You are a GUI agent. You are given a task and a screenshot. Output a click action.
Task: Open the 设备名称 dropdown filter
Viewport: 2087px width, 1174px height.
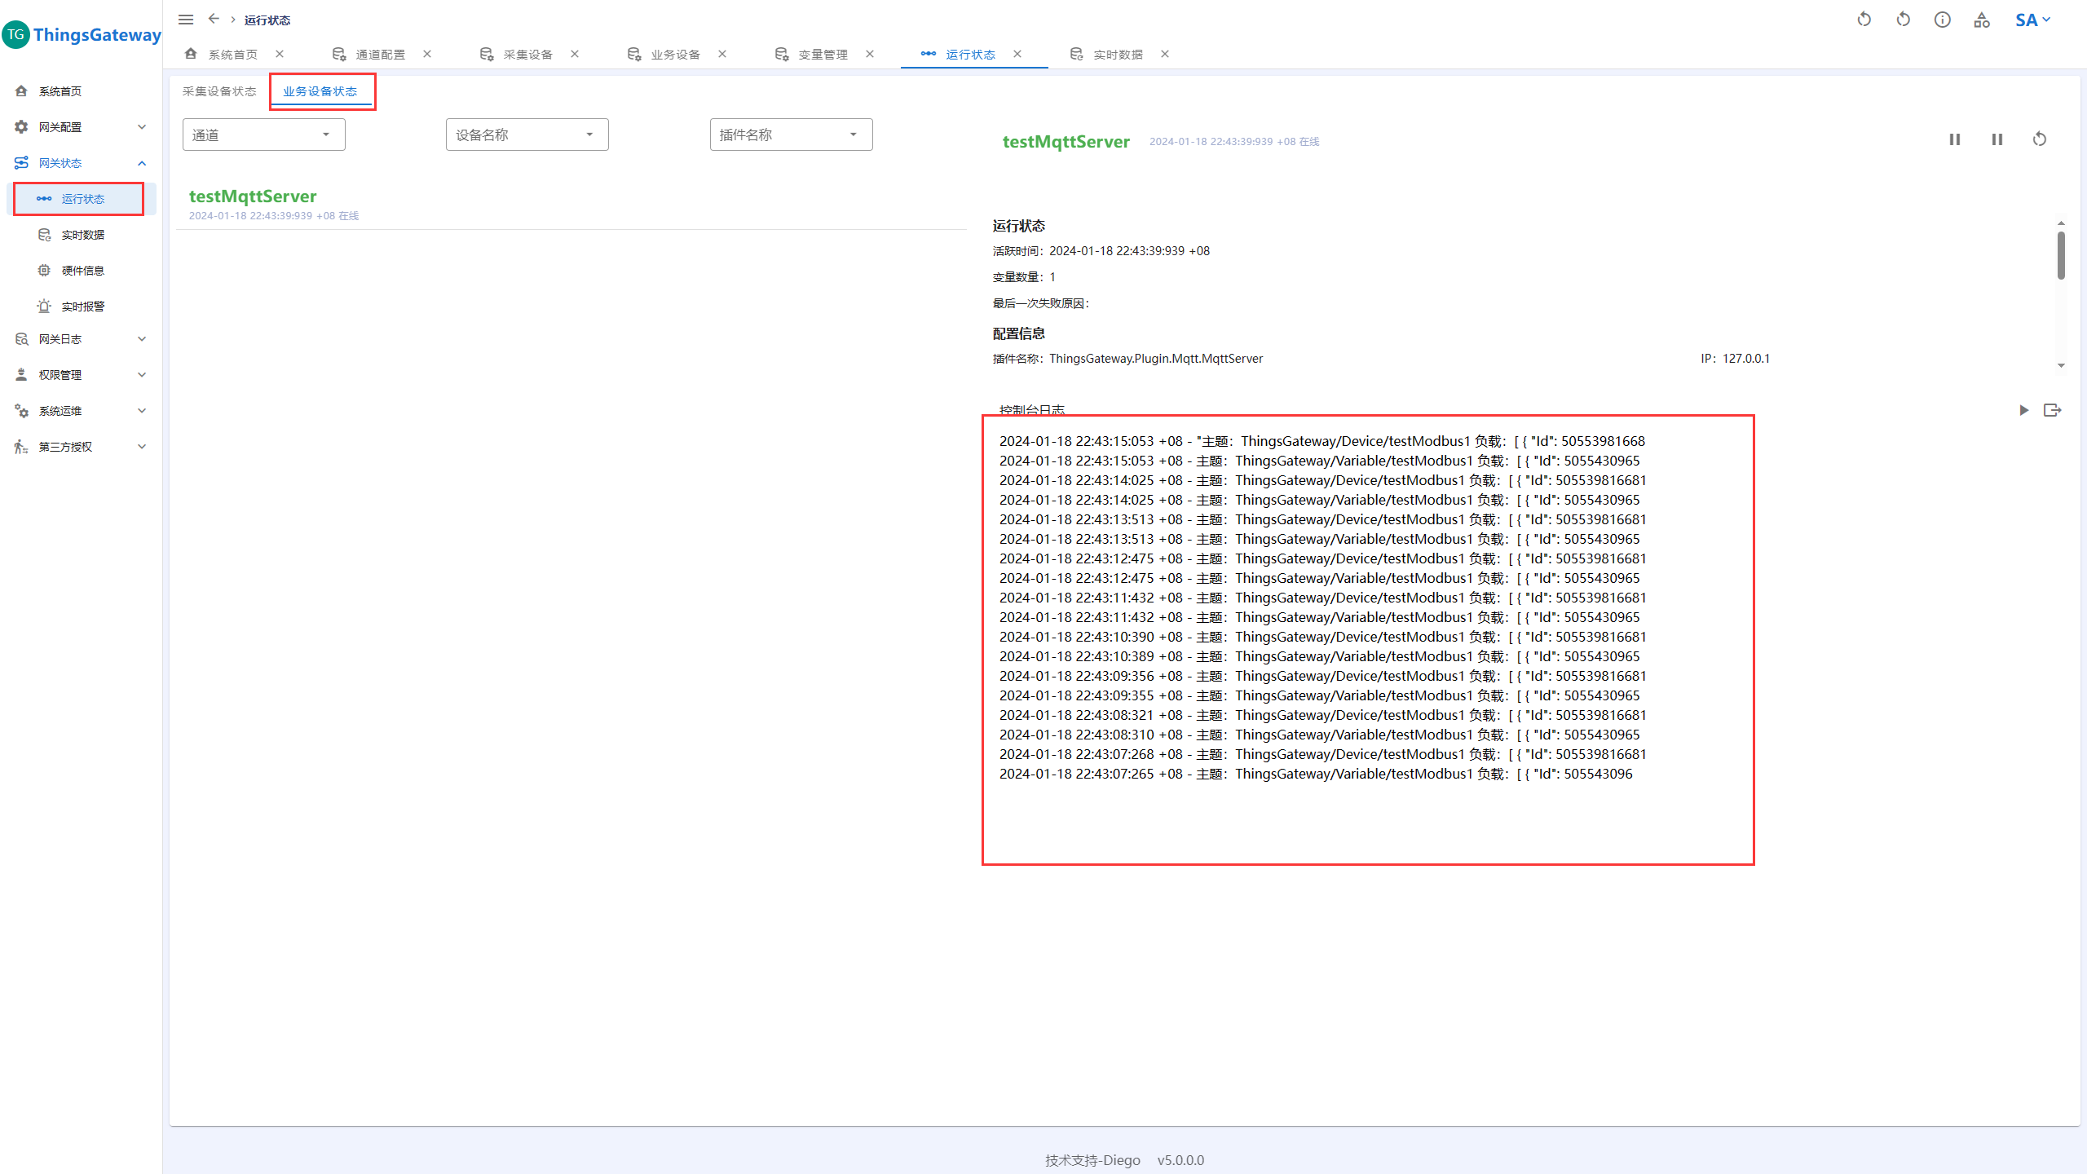[527, 135]
